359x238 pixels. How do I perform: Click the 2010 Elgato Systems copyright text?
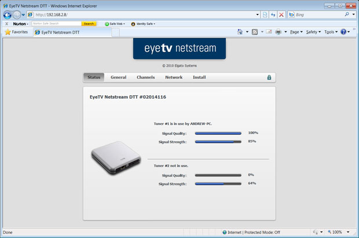click(179, 66)
